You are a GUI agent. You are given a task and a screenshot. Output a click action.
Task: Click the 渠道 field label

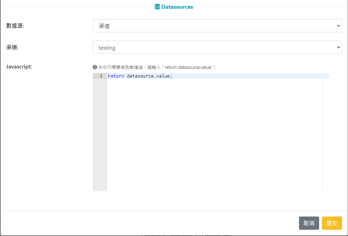pyautogui.click(x=13, y=47)
